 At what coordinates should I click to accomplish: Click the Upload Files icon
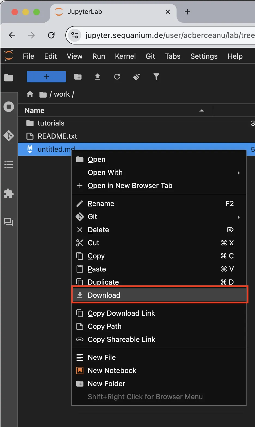[x=97, y=77]
